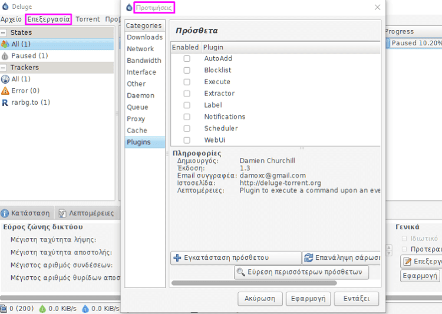Select the Downloads category
Viewport: 442px width, 314px height.
(x=144, y=37)
